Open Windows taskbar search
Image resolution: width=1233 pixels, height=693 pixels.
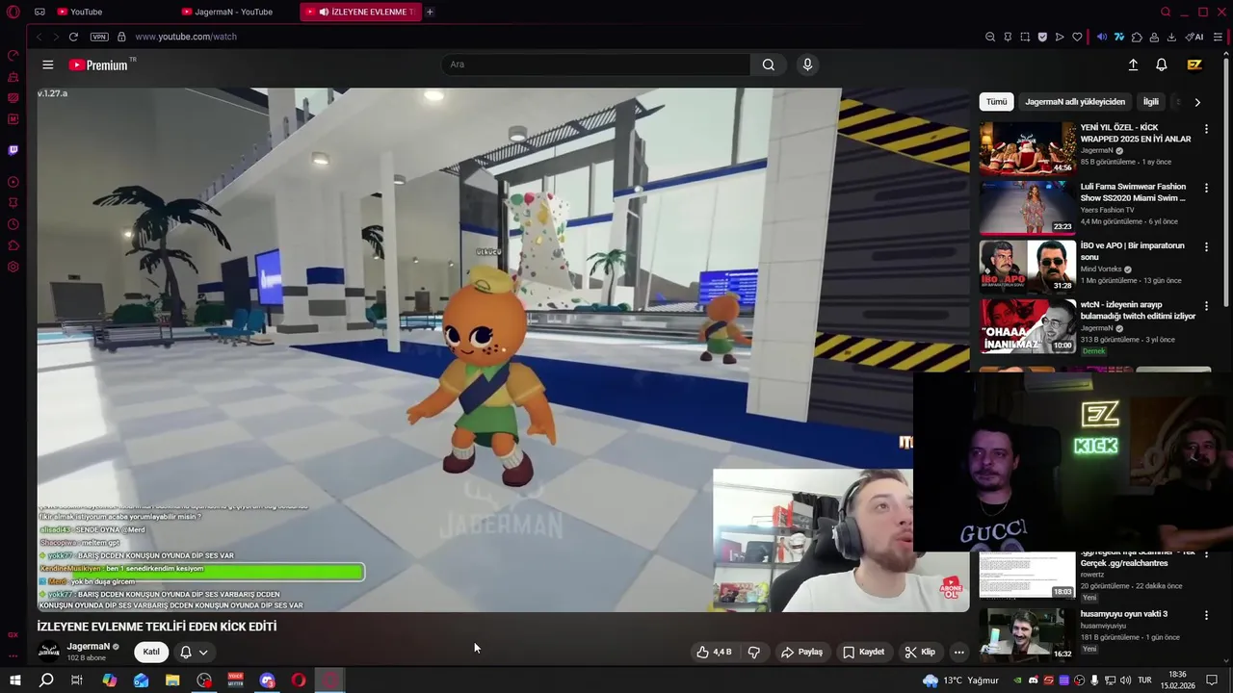click(46, 680)
